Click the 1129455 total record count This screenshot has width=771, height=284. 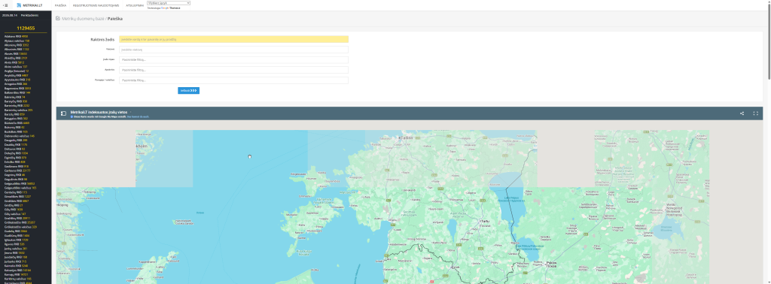tap(26, 29)
